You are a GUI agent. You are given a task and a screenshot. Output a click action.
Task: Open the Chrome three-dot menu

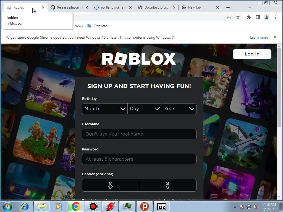(x=276, y=17)
